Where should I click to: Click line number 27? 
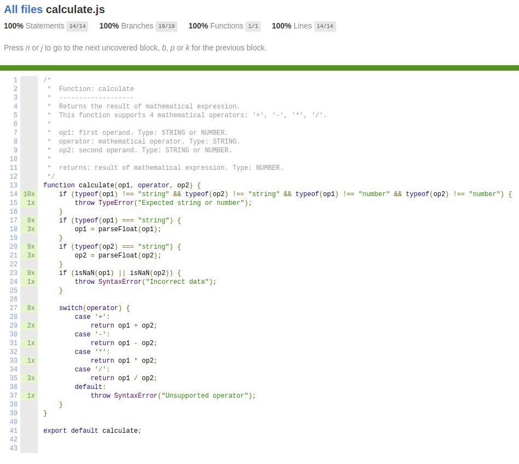[14, 308]
